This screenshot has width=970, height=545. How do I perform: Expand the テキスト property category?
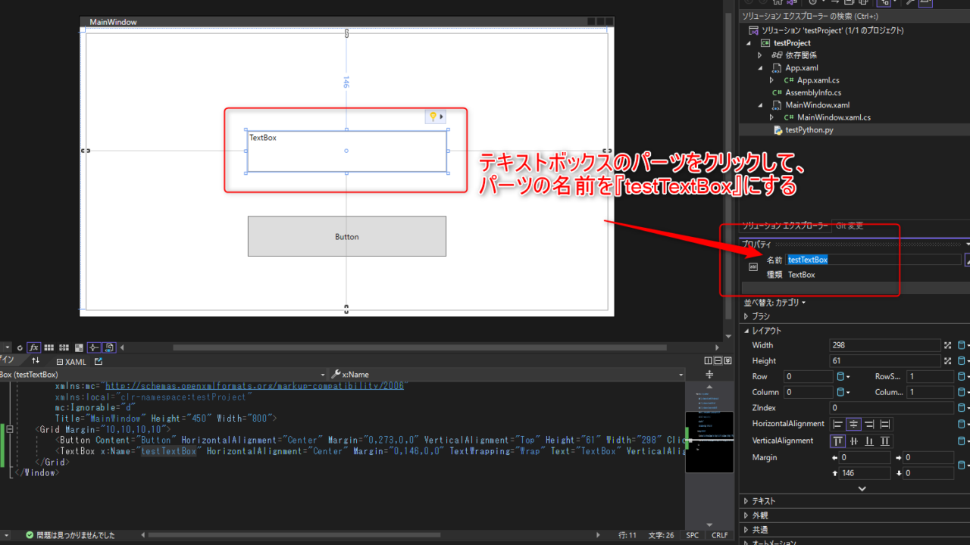(746, 501)
